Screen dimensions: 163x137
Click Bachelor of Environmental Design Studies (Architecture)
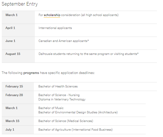[78, 112]
